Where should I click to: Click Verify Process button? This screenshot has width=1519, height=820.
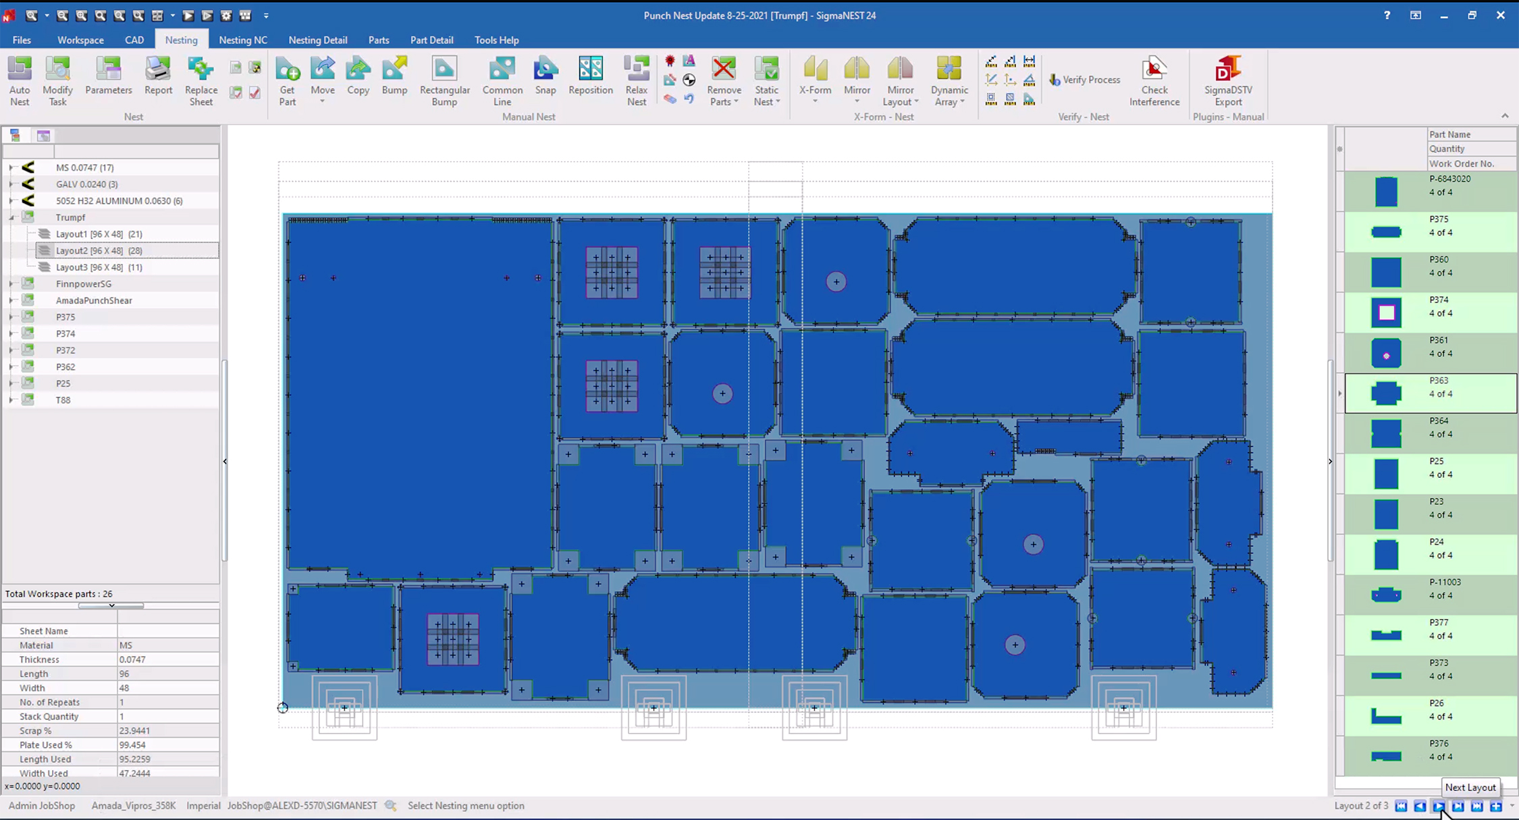coord(1084,80)
